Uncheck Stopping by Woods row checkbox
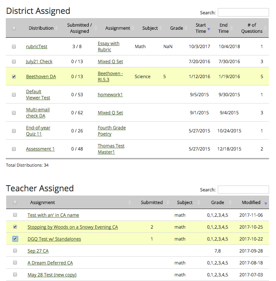 pyautogui.click(x=15, y=227)
